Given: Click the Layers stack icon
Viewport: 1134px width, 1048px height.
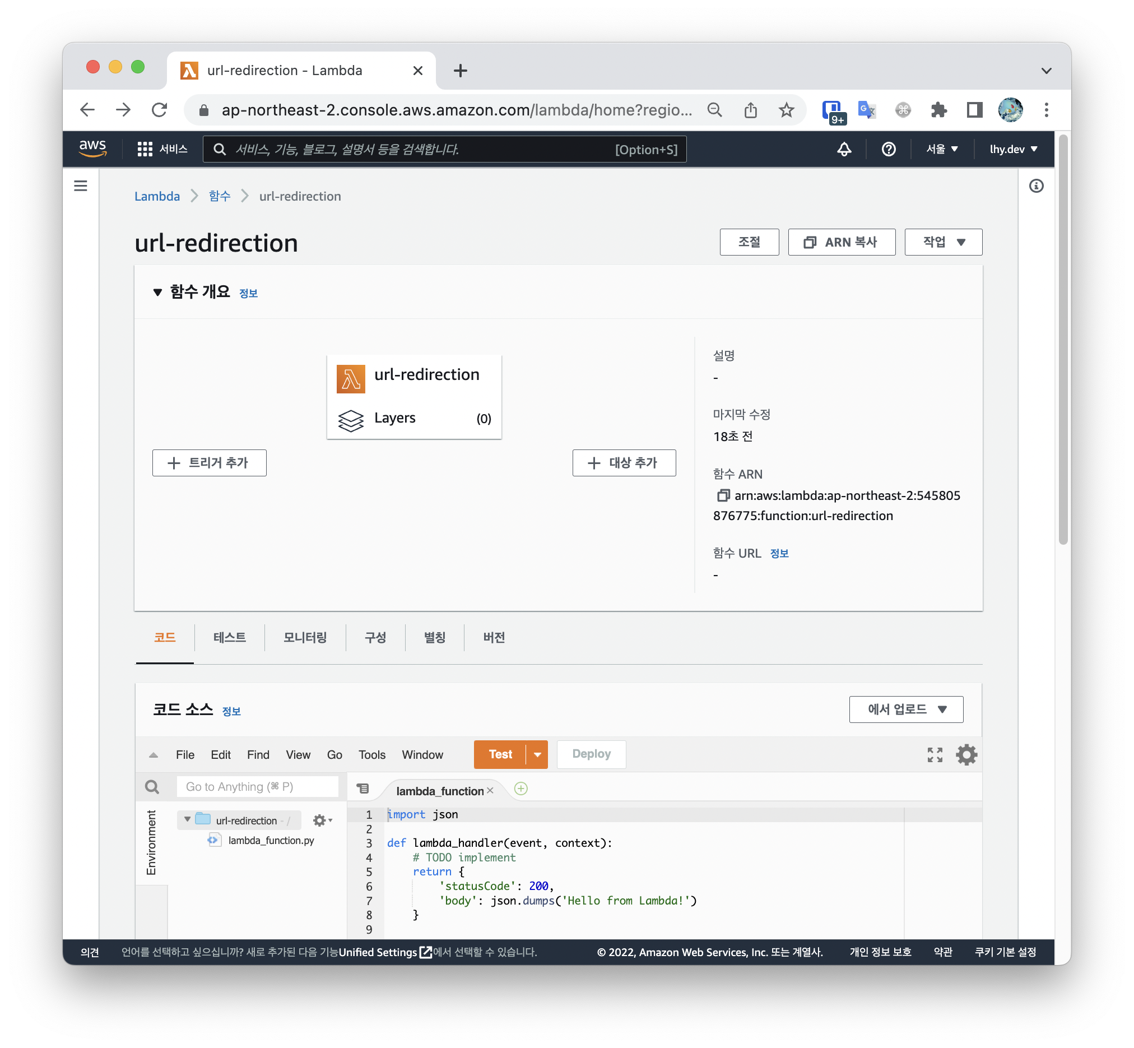Looking at the screenshot, I should click(350, 420).
